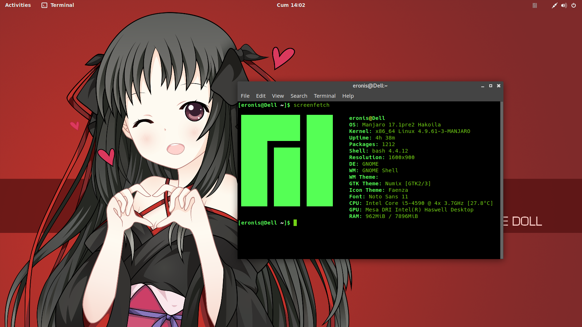Click the 'RAM: 962MiB / 7896MiB' line
The width and height of the screenshot is (582, 327).
click(x=383, y=216)
